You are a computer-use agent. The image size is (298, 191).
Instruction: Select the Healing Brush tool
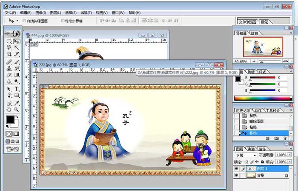click(x=9, y=62)
